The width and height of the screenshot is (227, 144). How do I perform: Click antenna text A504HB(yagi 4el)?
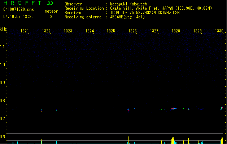click(x=127, y=17)
